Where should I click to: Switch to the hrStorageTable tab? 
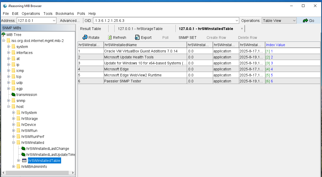coord(140,29)
